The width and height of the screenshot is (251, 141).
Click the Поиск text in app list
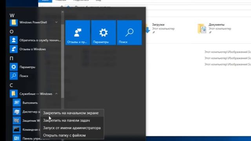(x=24, y=76)
